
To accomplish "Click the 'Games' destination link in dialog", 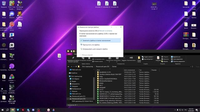I will (110, 31).
